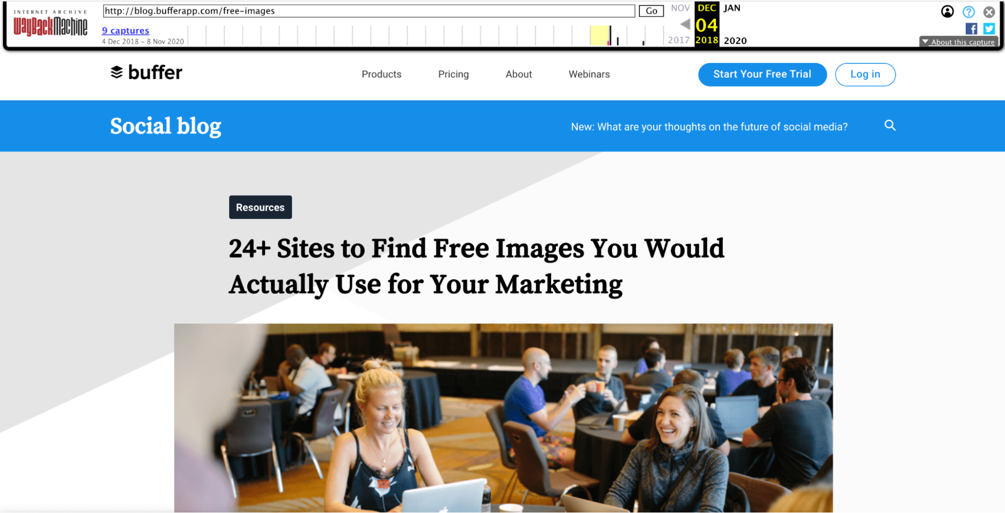The image size is (1005, 513).
Task: Go to previous capture arrow
Action: 685,24
